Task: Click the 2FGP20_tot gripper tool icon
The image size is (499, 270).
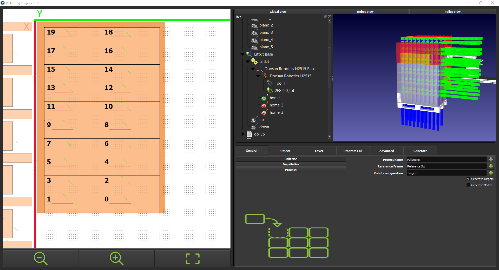Action: pyautogui.click(x=270, y=90)
